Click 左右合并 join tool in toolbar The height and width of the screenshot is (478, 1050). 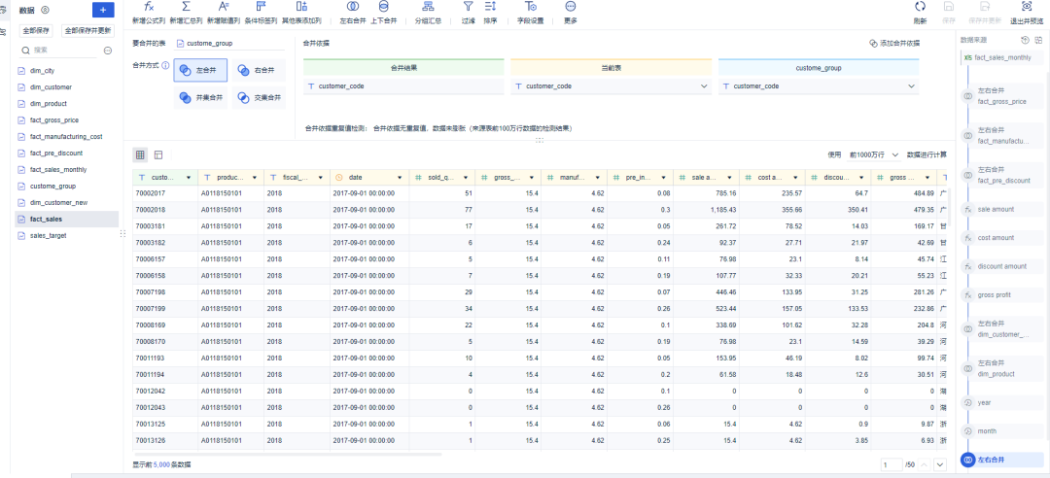[x=353, y=12]
